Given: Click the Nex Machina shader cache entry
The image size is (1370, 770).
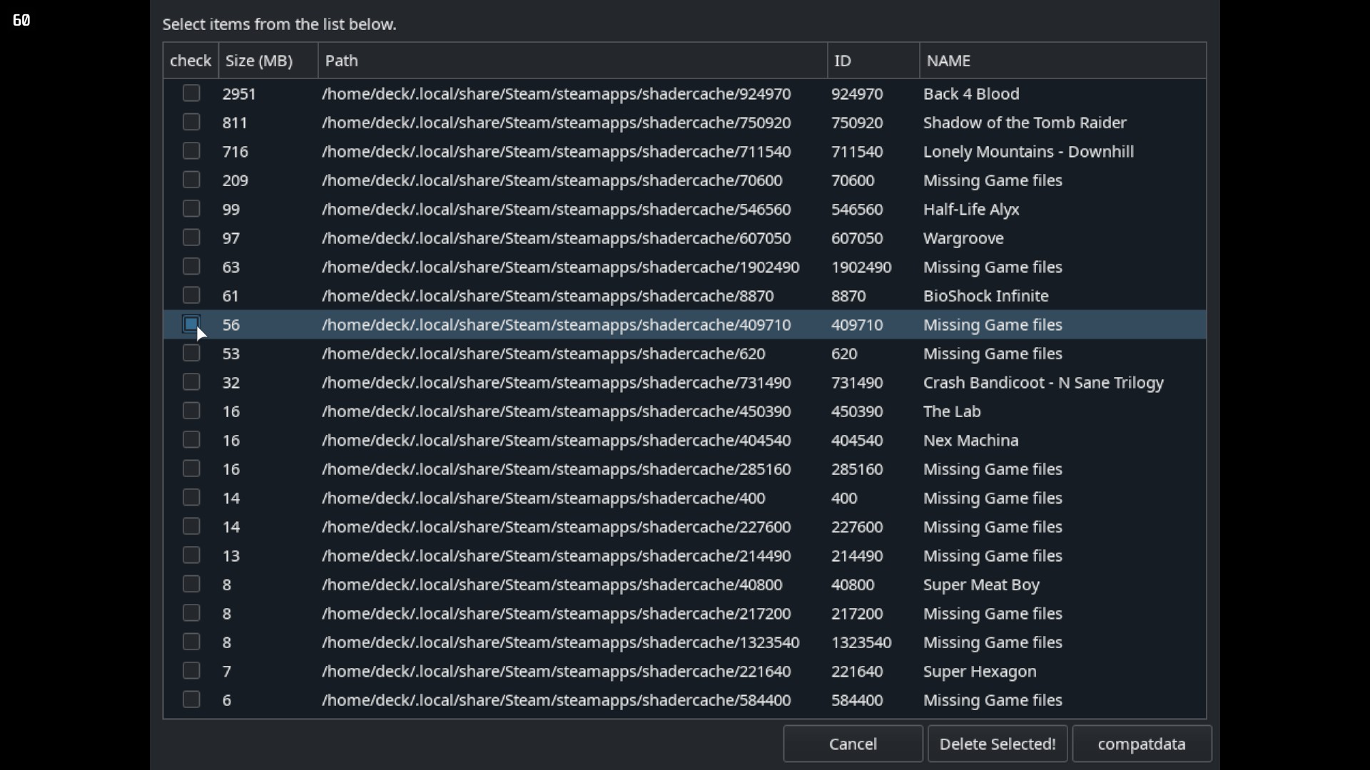Looking at the screenshot, I should tap(684, 440).
